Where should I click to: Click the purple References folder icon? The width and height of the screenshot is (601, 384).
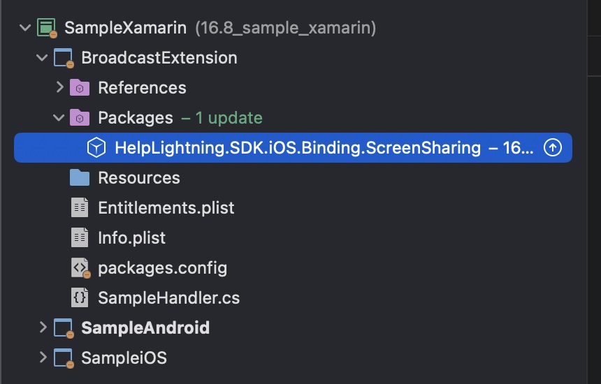[80, 88]
